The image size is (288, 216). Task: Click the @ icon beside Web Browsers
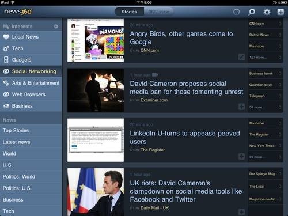[6, 94]
